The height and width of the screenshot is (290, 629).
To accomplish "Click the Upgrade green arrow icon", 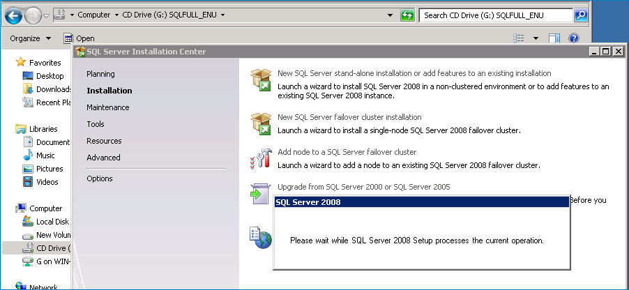I will point(260,193).
